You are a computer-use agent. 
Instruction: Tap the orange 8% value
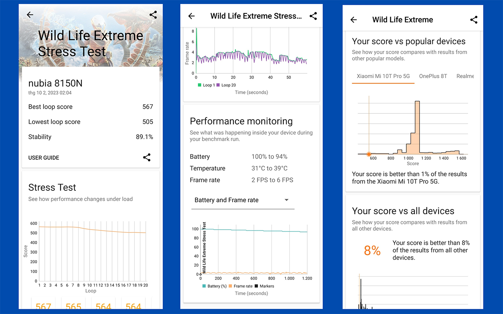pos(372,250)
